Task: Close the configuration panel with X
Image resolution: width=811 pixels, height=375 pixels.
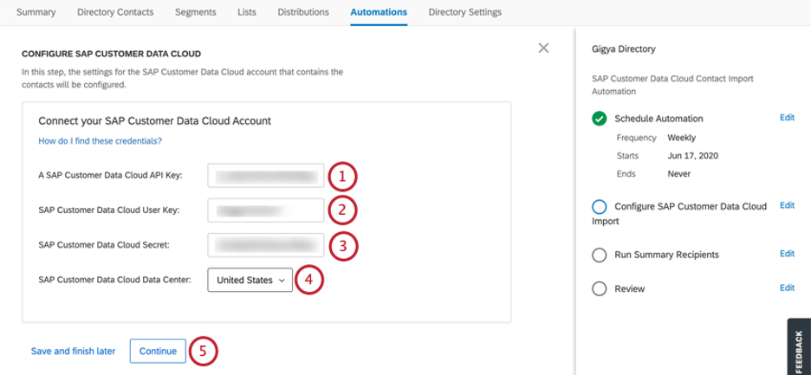Action: click(543, 48)
